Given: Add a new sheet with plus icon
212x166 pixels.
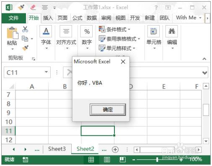Looking at the screenshot, I should tap(115, 150).
